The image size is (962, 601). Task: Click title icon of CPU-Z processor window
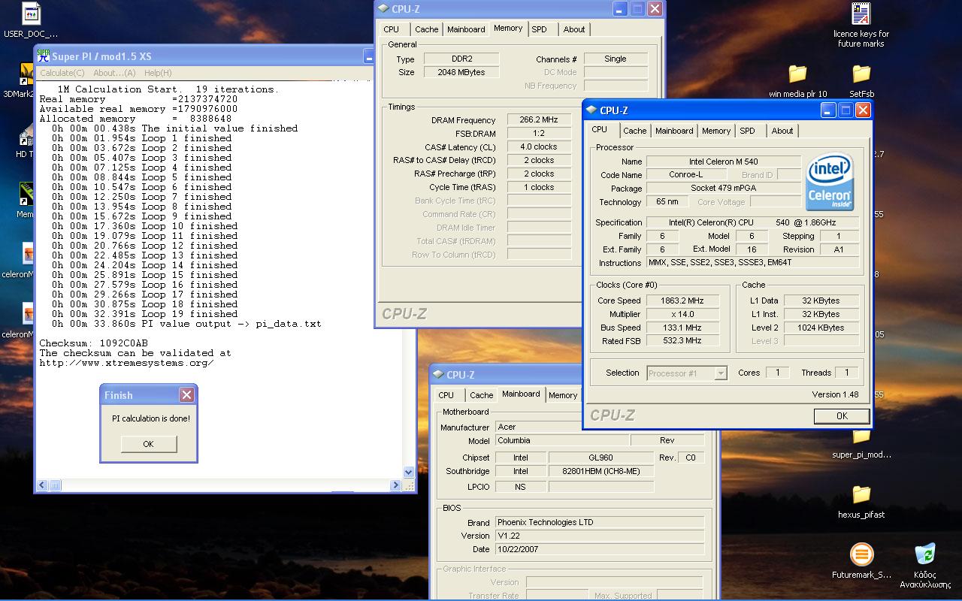coord(591,110)
